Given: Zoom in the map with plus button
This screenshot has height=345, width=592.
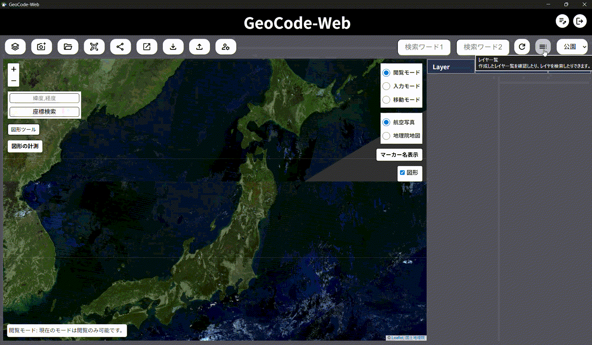Looking at the screenshot, I should [x=14, y=69].
